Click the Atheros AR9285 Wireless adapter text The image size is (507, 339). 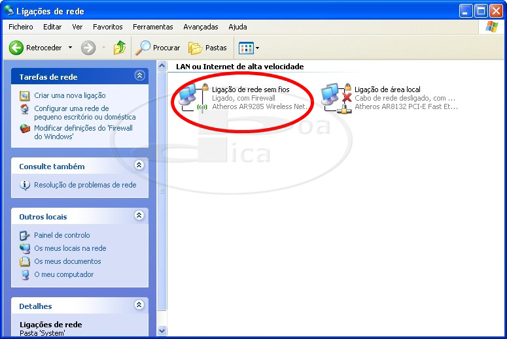(260, 106)
